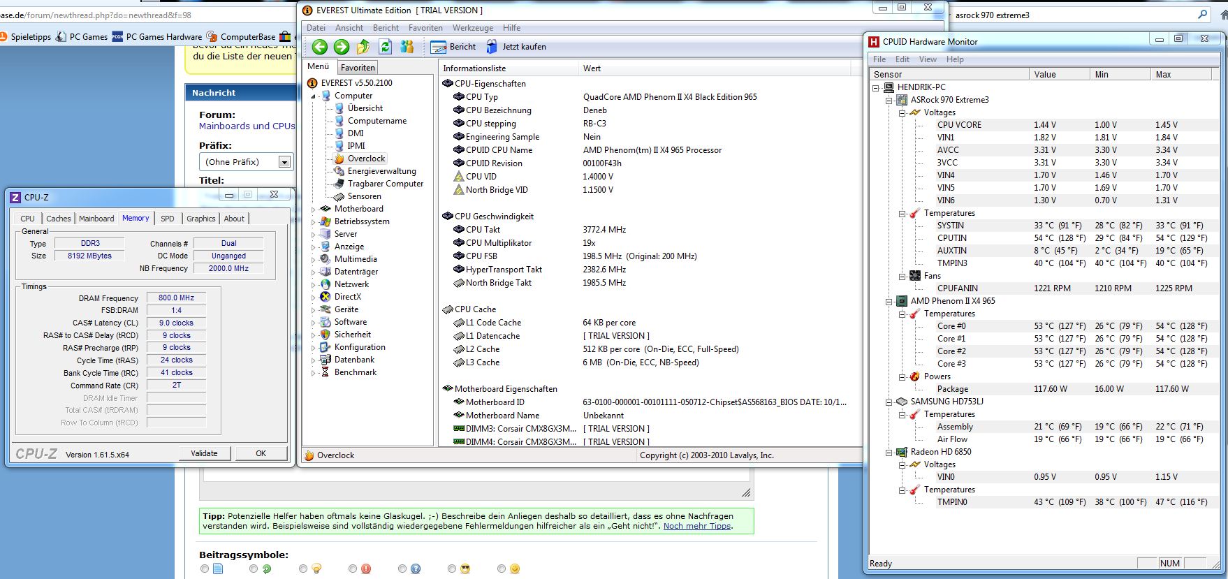Expand Motherboard node in EVEREST tree
The image size is (1228, 579).
pyautogui.click(x=314, y=209)
